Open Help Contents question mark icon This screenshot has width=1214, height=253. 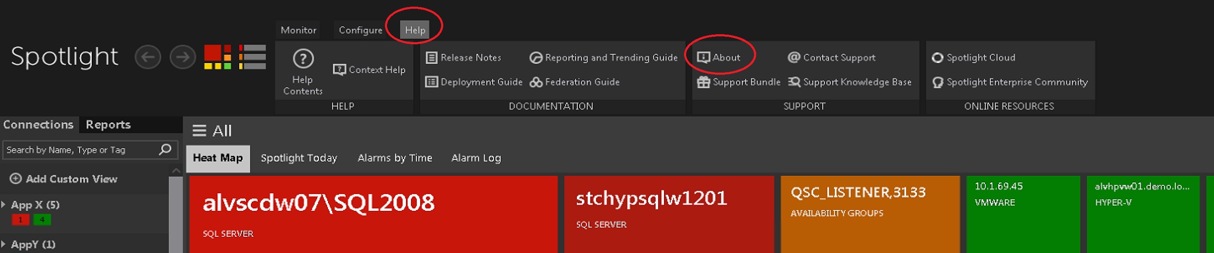302,59
